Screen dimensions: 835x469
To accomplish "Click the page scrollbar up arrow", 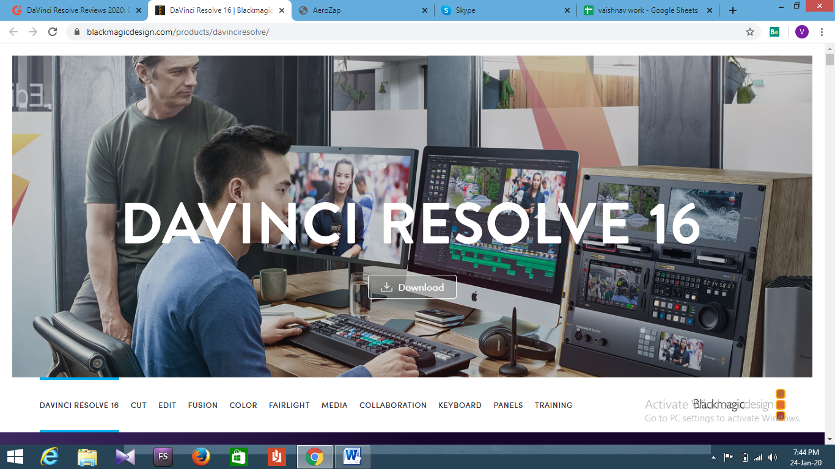I will click(x=829, y=48).
